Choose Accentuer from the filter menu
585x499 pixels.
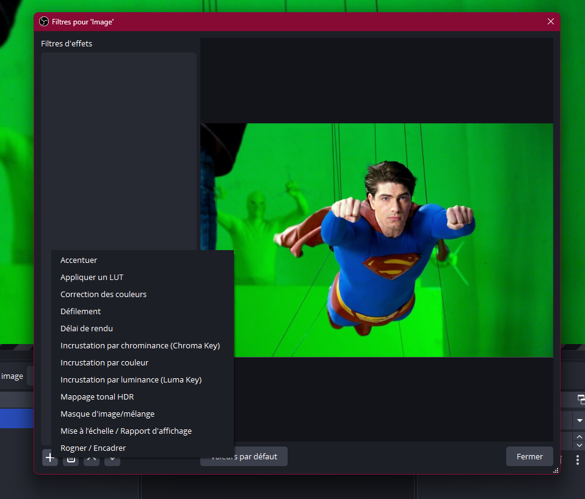pyautogui.click(x=142, y=260)
